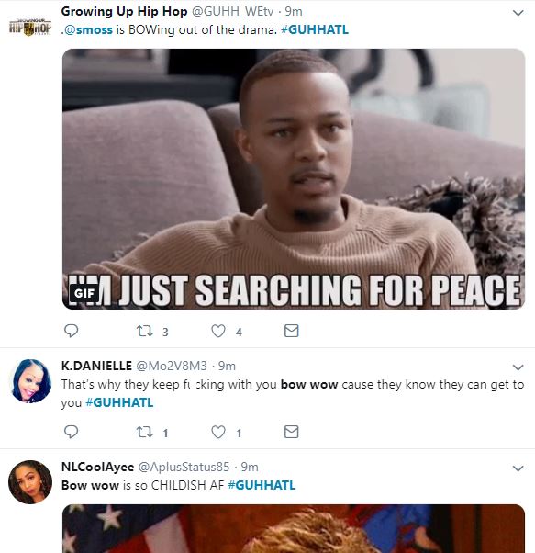View NLCoolAyee's profile picture
Screen dimensions: 535x553
point(30,482)
